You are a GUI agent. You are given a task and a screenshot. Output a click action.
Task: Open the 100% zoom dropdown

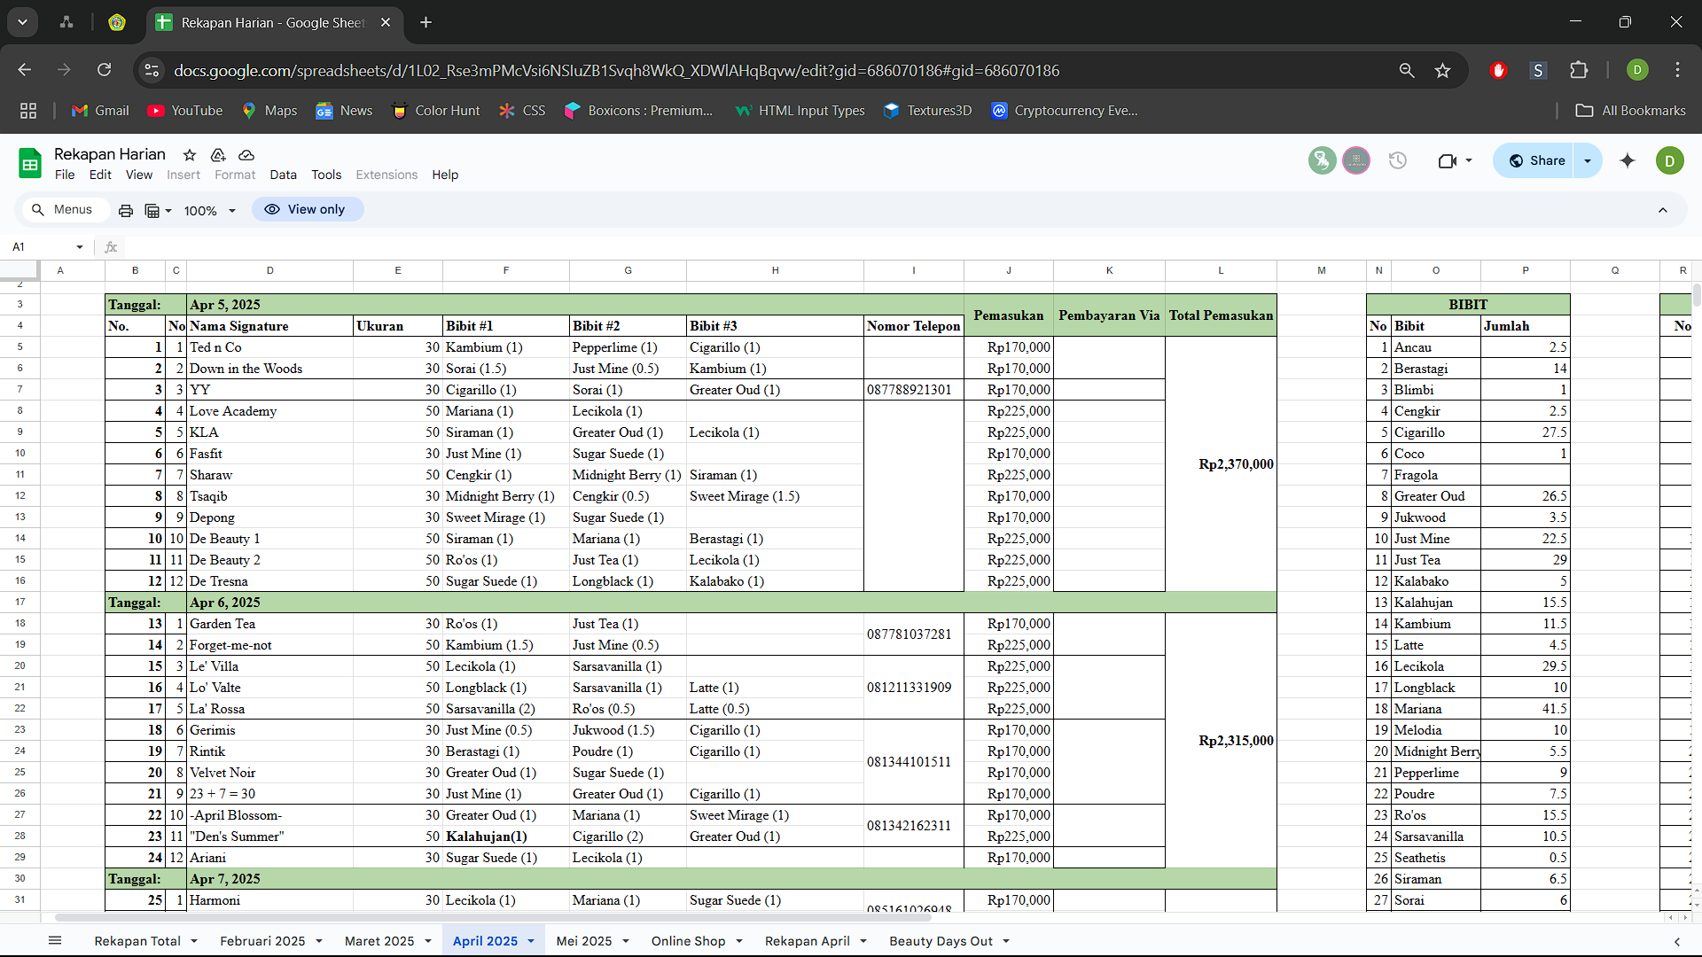coord(210,211)
